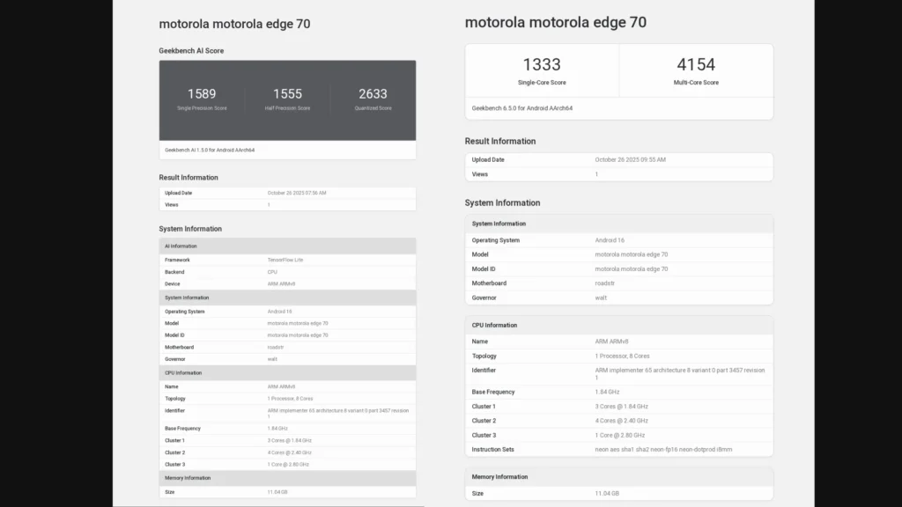This screenshot has width=902, height=507.
Task: Click the 2633 Quantized Score value
Action: (373, 93)
